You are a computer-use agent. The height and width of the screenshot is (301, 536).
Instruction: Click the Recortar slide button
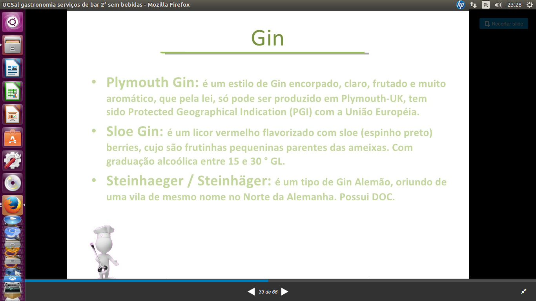504,24
